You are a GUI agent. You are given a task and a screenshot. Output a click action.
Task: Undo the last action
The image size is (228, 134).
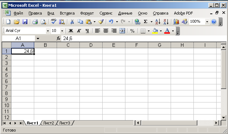click(111, 22)
